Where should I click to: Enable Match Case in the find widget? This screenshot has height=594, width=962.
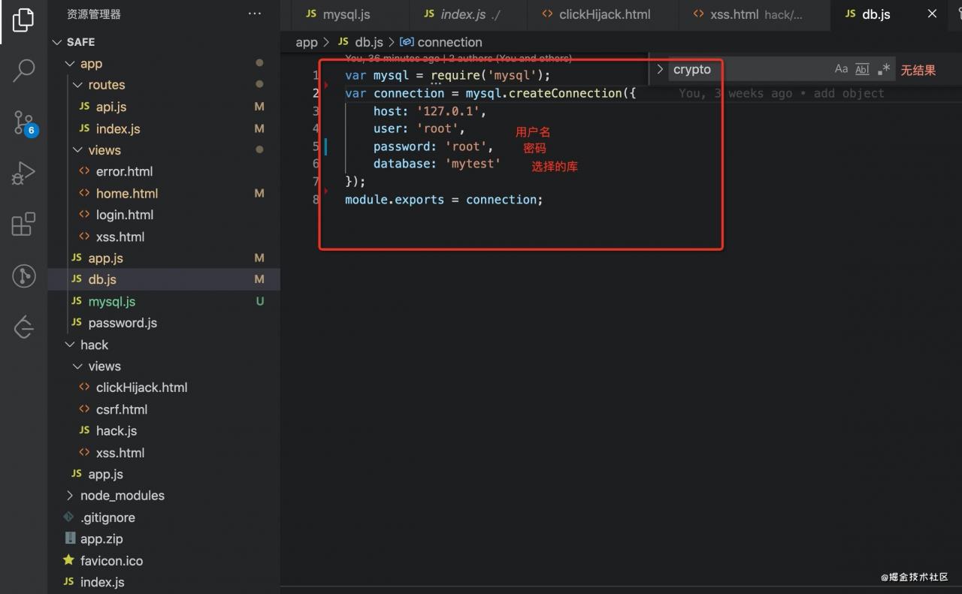[x=841, y=68]
